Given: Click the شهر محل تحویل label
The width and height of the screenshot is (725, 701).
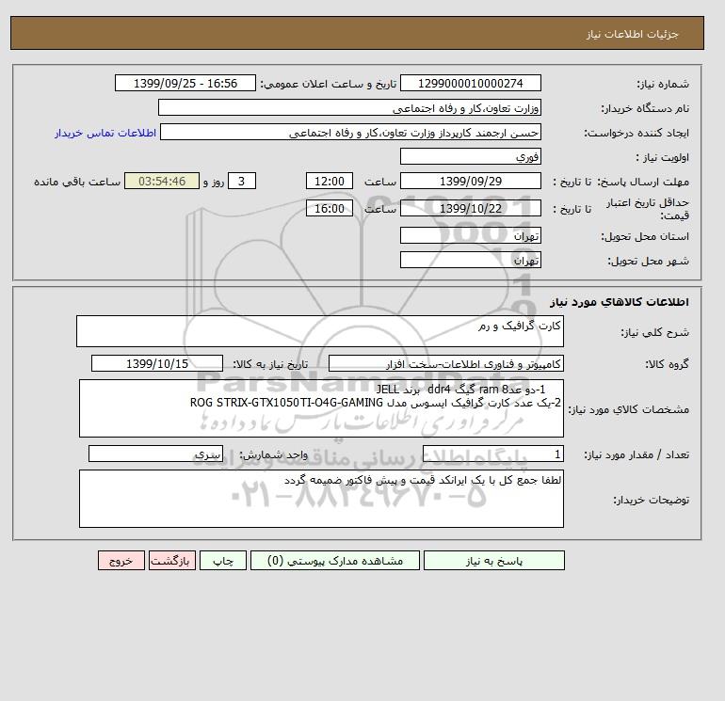Looking at the screenshot, I should (x=648, y=261).
